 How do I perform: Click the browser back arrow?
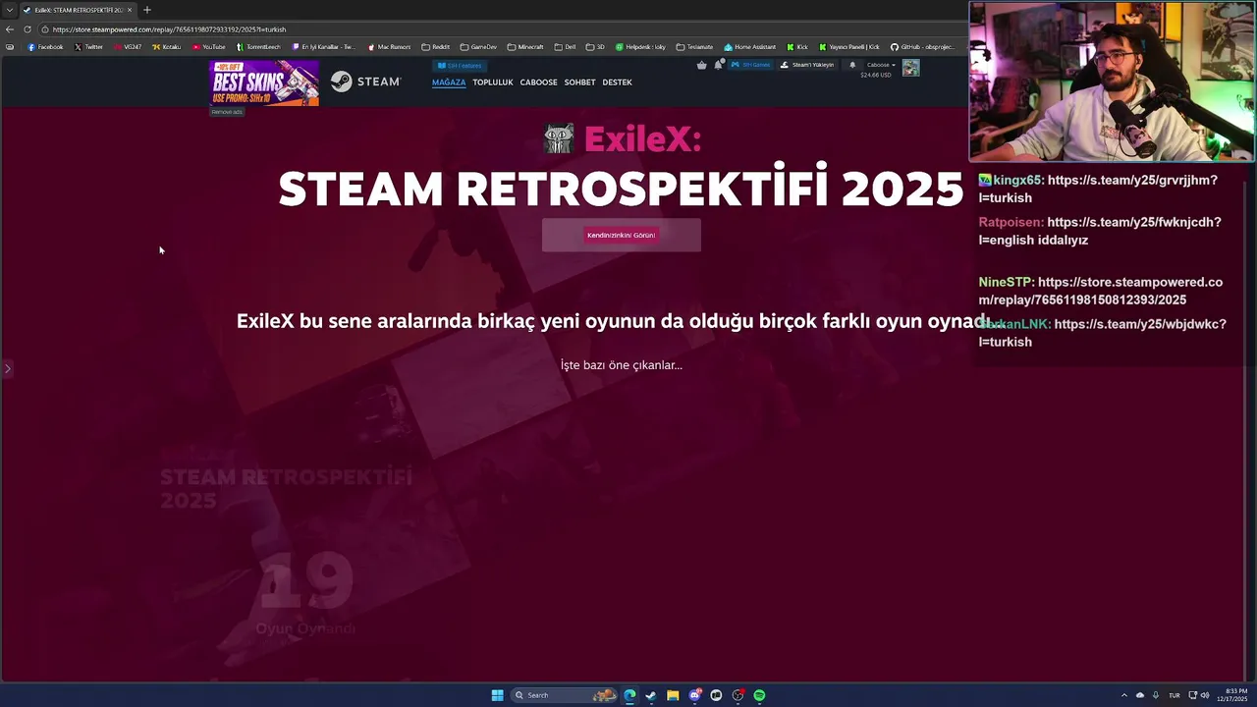pyautogui.click(x=10, y=29)
